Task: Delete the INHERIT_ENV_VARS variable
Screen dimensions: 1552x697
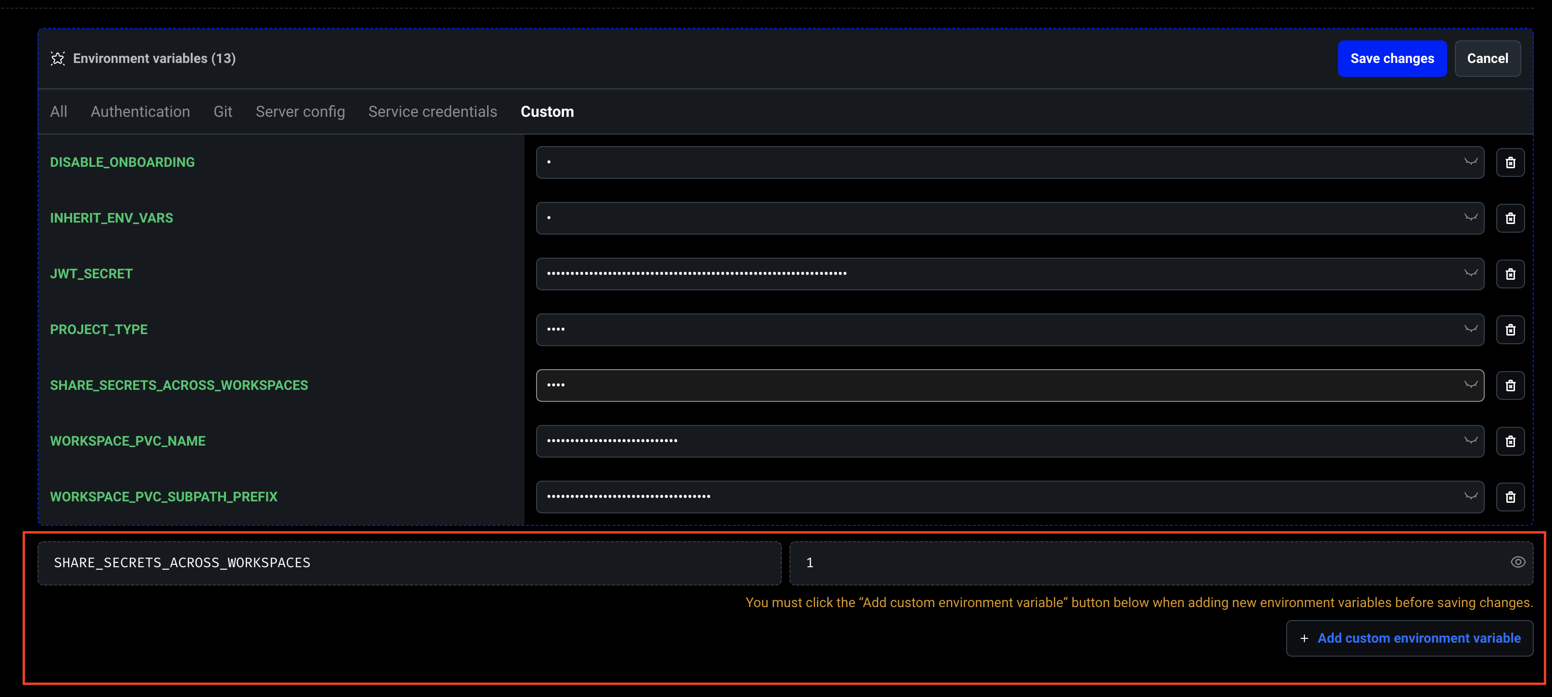Action: point(1510,218)
